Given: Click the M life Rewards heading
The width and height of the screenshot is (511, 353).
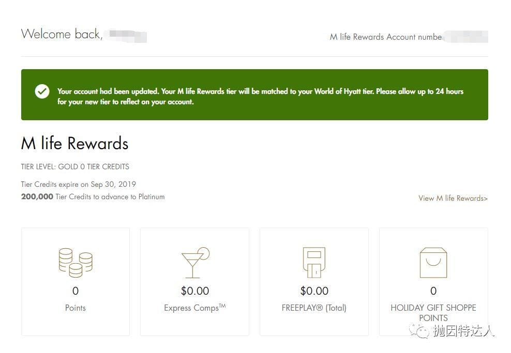Looking at the screenshot, I should click(74, 143).
